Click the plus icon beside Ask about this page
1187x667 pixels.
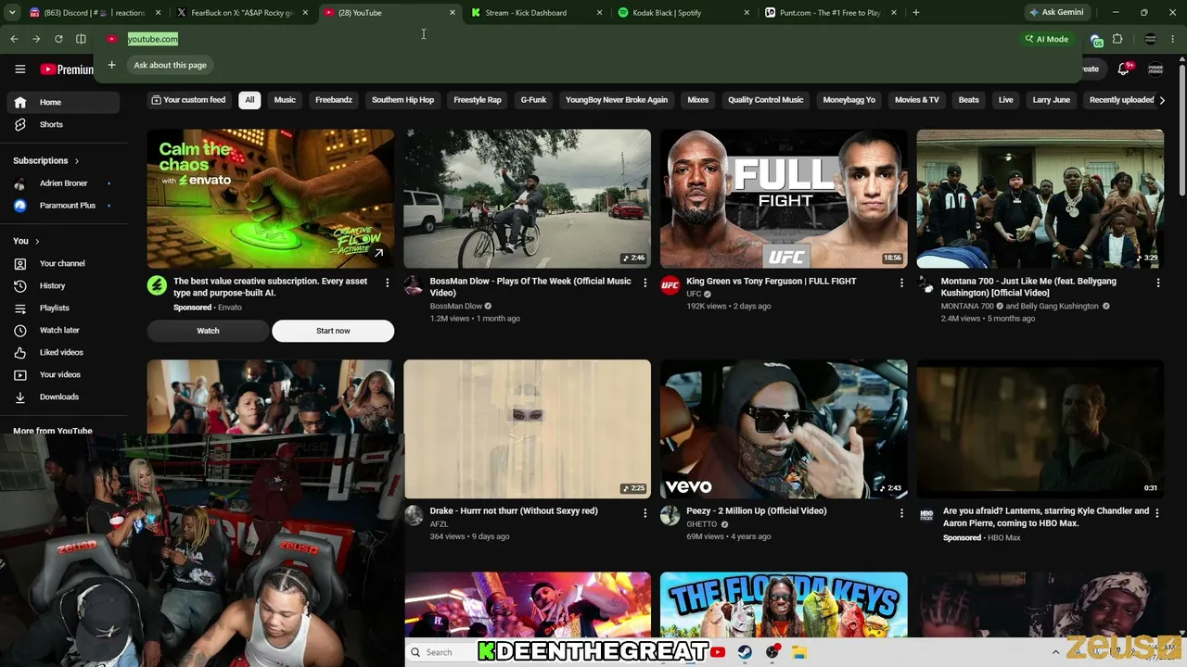coord(111,65)
